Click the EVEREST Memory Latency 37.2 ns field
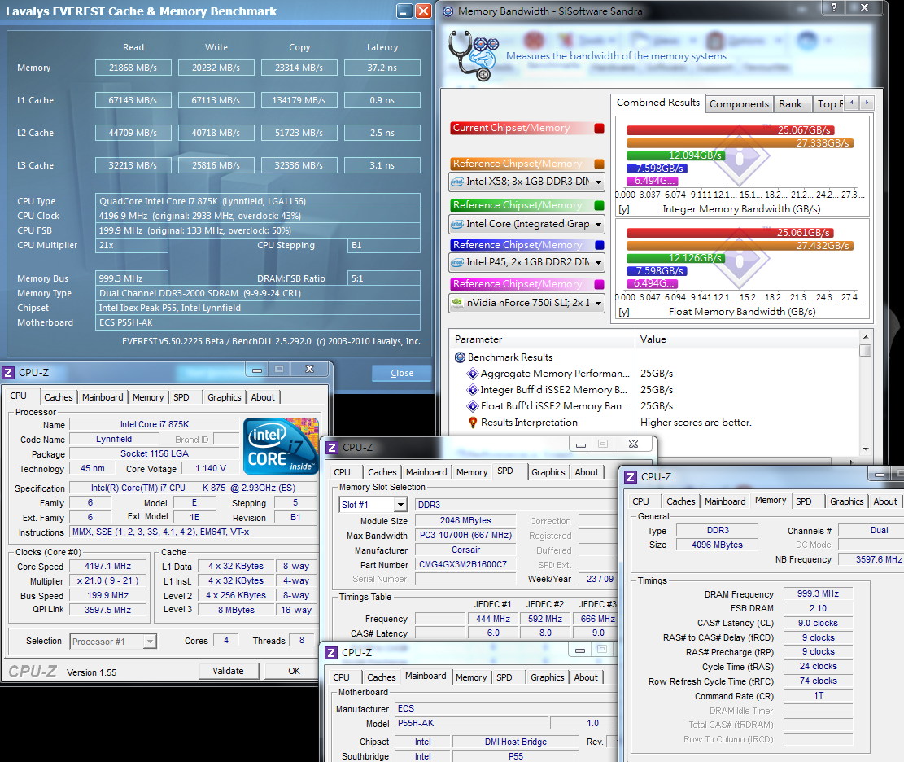 point(382,68)
